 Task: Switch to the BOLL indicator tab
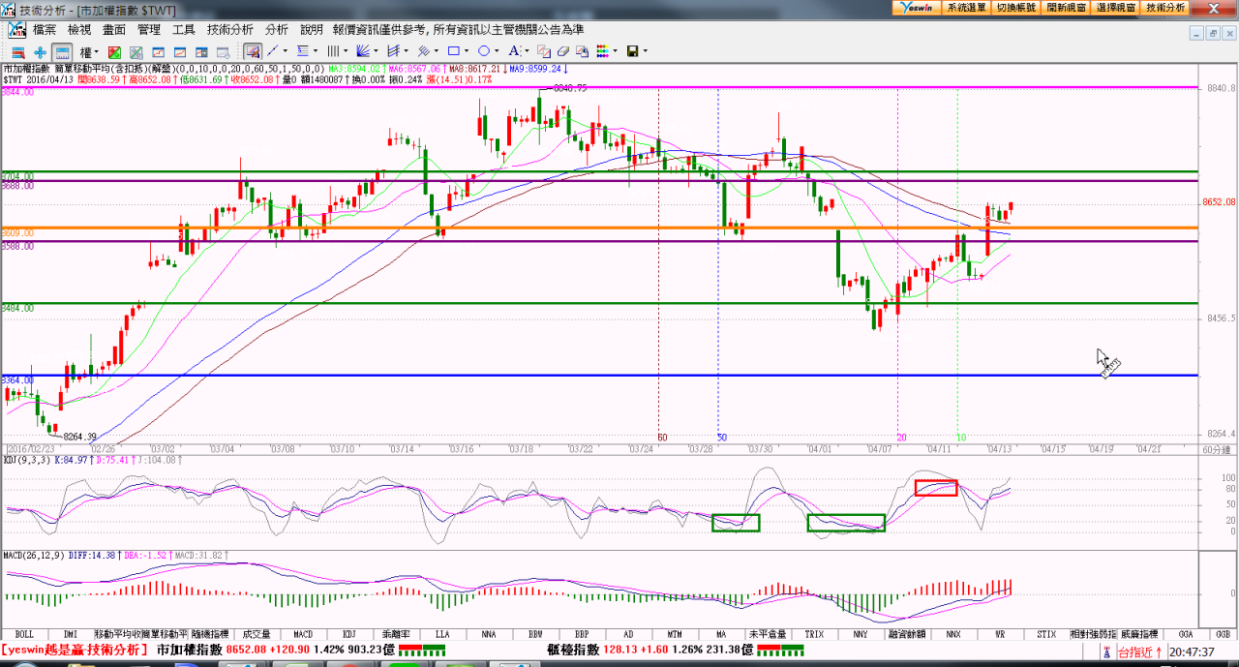24,635
